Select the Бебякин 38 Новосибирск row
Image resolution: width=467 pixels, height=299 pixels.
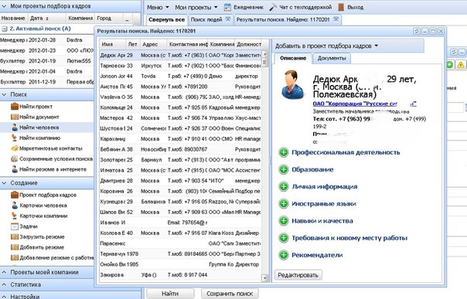[x=180, y=149]
